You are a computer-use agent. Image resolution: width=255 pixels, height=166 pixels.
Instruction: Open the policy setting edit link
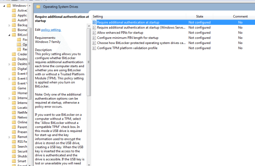[51, 30]
